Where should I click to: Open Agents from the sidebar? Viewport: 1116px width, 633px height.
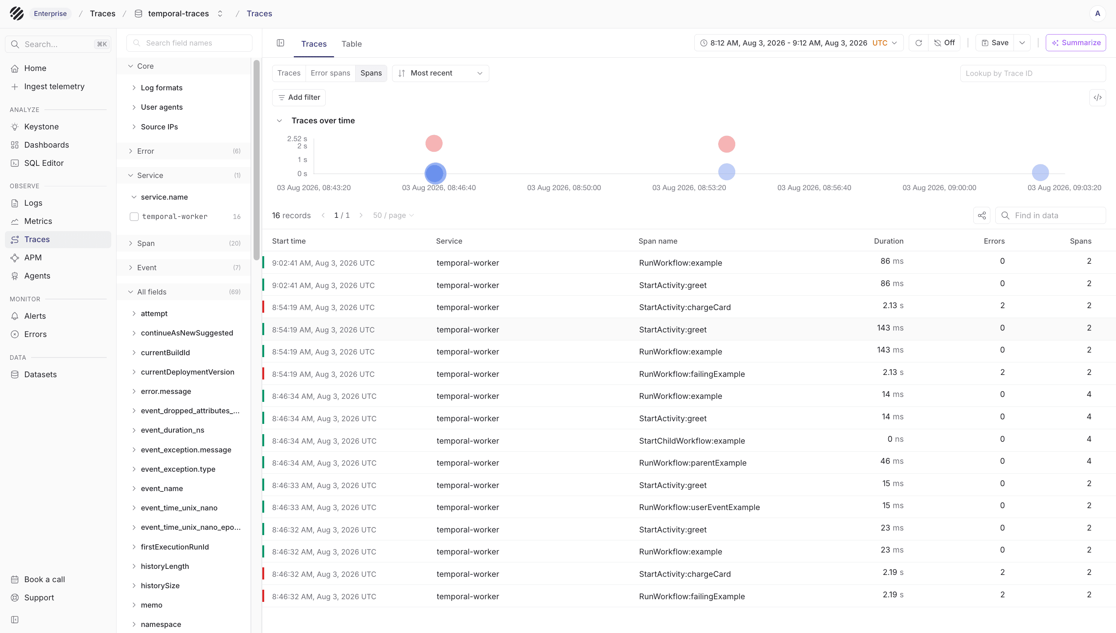pyautogui.click(x=58, y=276)
